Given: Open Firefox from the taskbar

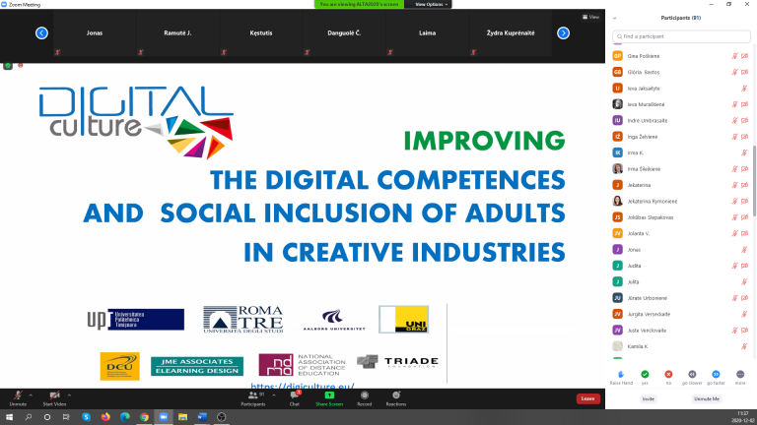Looking at the screenshot, I should (x=105, y=417).
